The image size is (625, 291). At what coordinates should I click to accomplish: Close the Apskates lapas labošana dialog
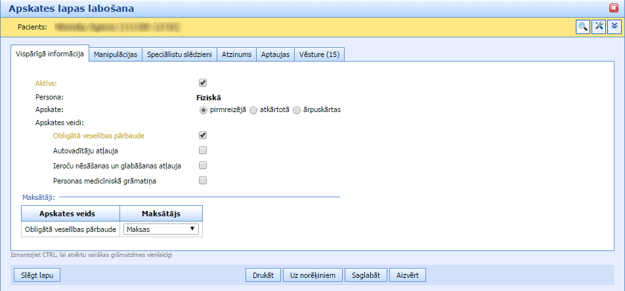pyautogui.click(x=614, y=8)
